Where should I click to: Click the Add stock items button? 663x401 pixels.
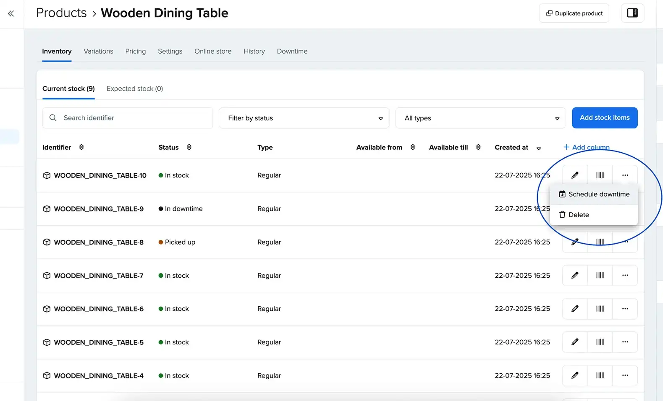(x=604, y=118)
